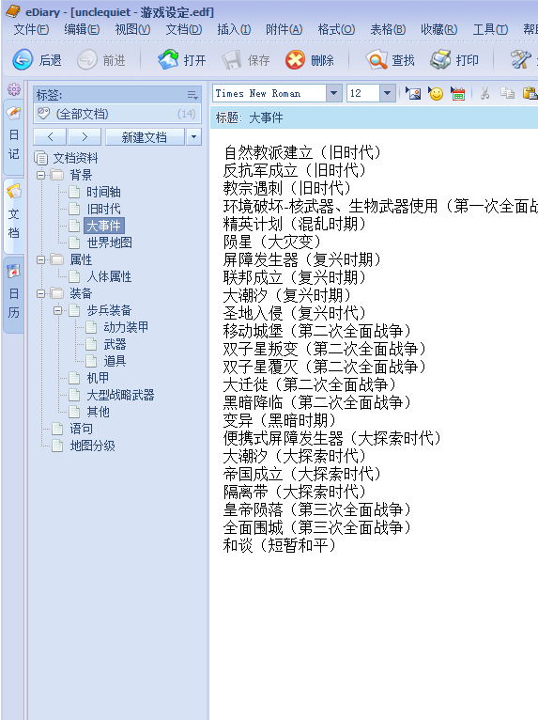This screenshot has width=538, height=720.
Task: Open search with the 查找 magnifier icon
Action: click(377, 60)
